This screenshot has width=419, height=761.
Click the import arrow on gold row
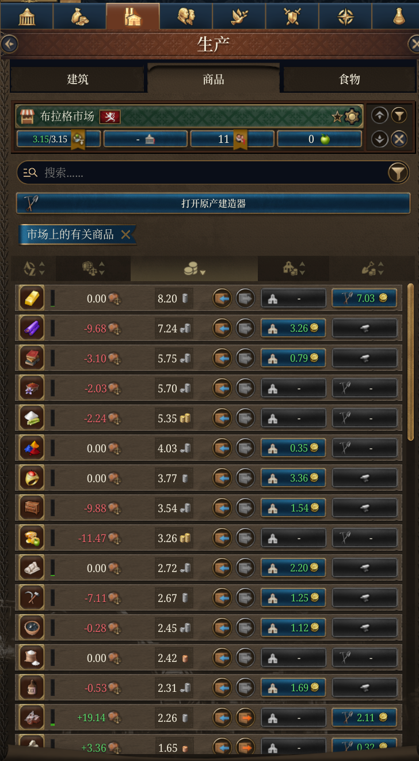point(222,298)
